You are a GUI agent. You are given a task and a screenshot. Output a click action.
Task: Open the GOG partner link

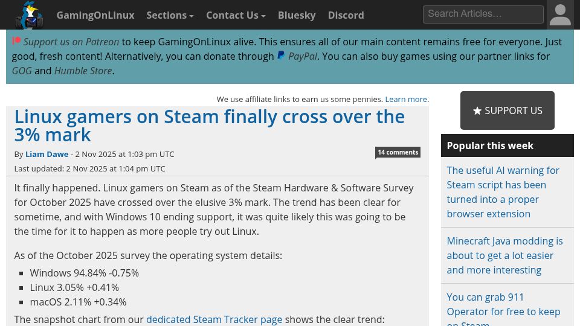click(x=22, y=71)
